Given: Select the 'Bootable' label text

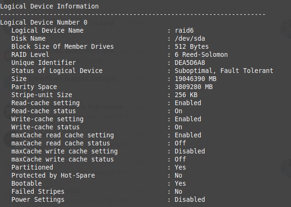Looking at the screenshot, I should pyautogui.click(x=27, y=183).
